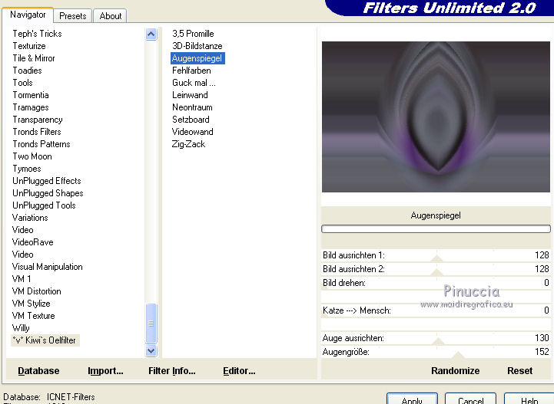The height and width of the screenshot is (404, 554).
Task: Select Two Moon category
Action: (32, 156)
